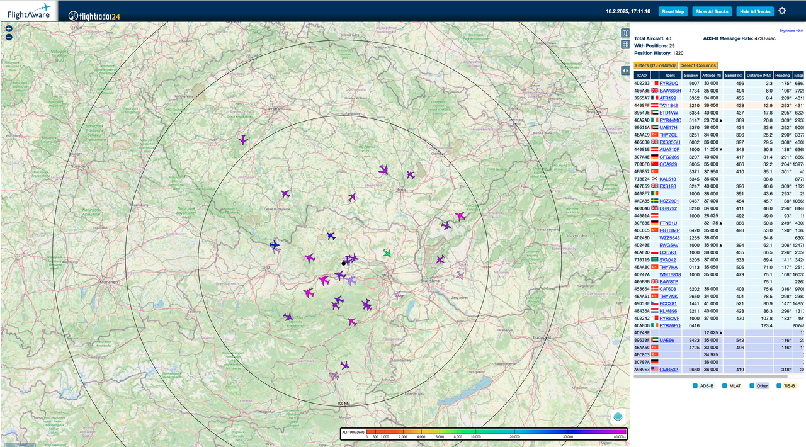This screenshot has height=447, width=806.
Task: Click the map layers stack icon
Action: [x=618, y=417]
